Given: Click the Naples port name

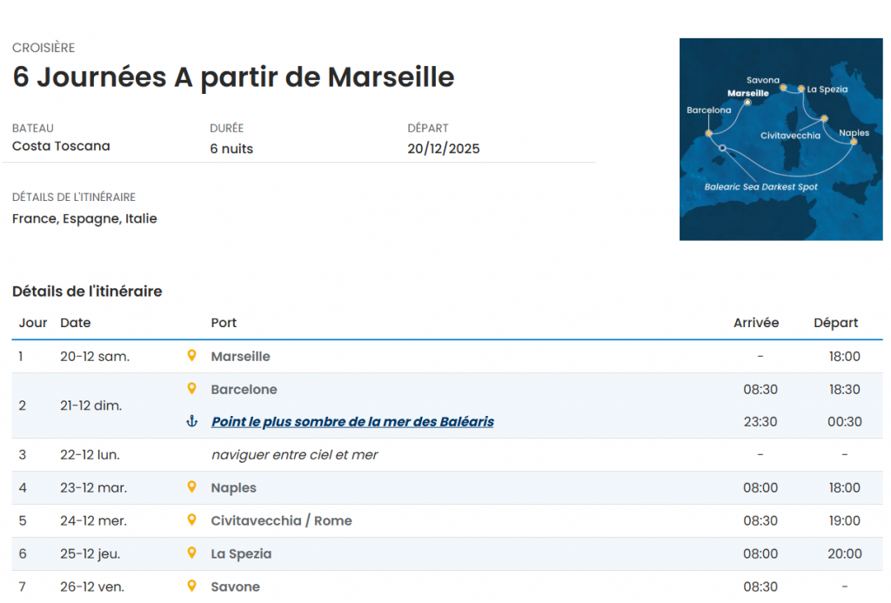Looking at the screenshot, I should 233,488.
